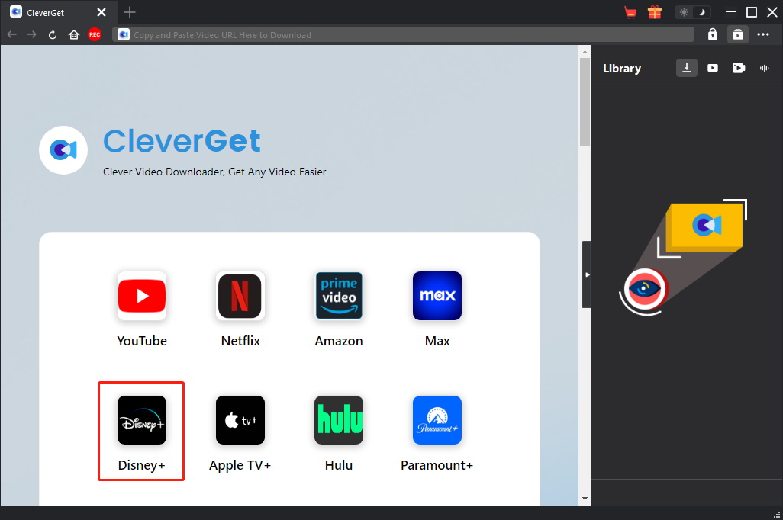783x520 pixels.
Task: Click the gift box icon
Action: [654, 12]
